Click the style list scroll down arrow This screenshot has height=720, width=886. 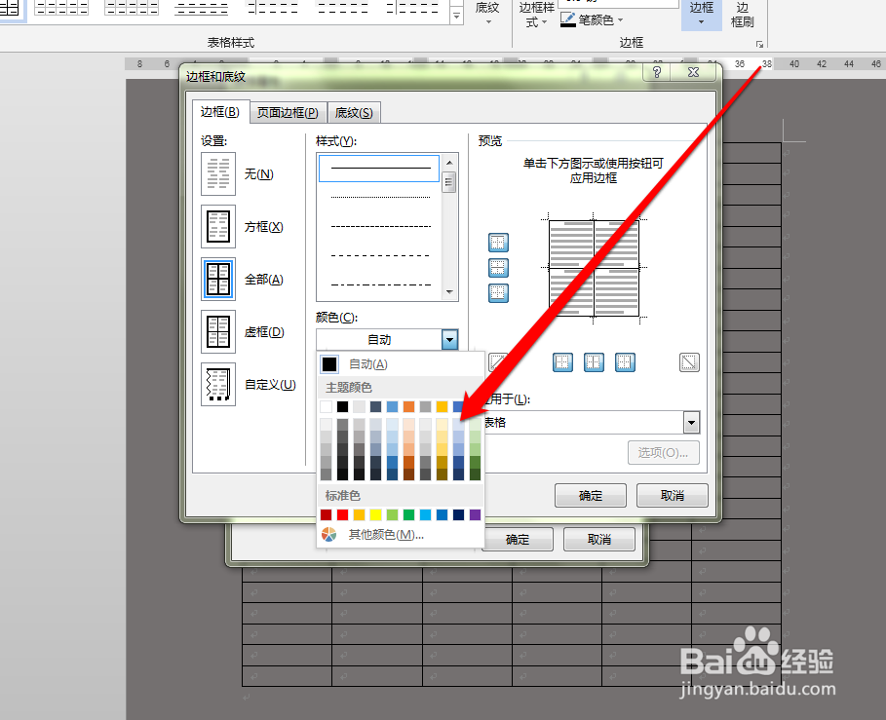pos(449,292)
